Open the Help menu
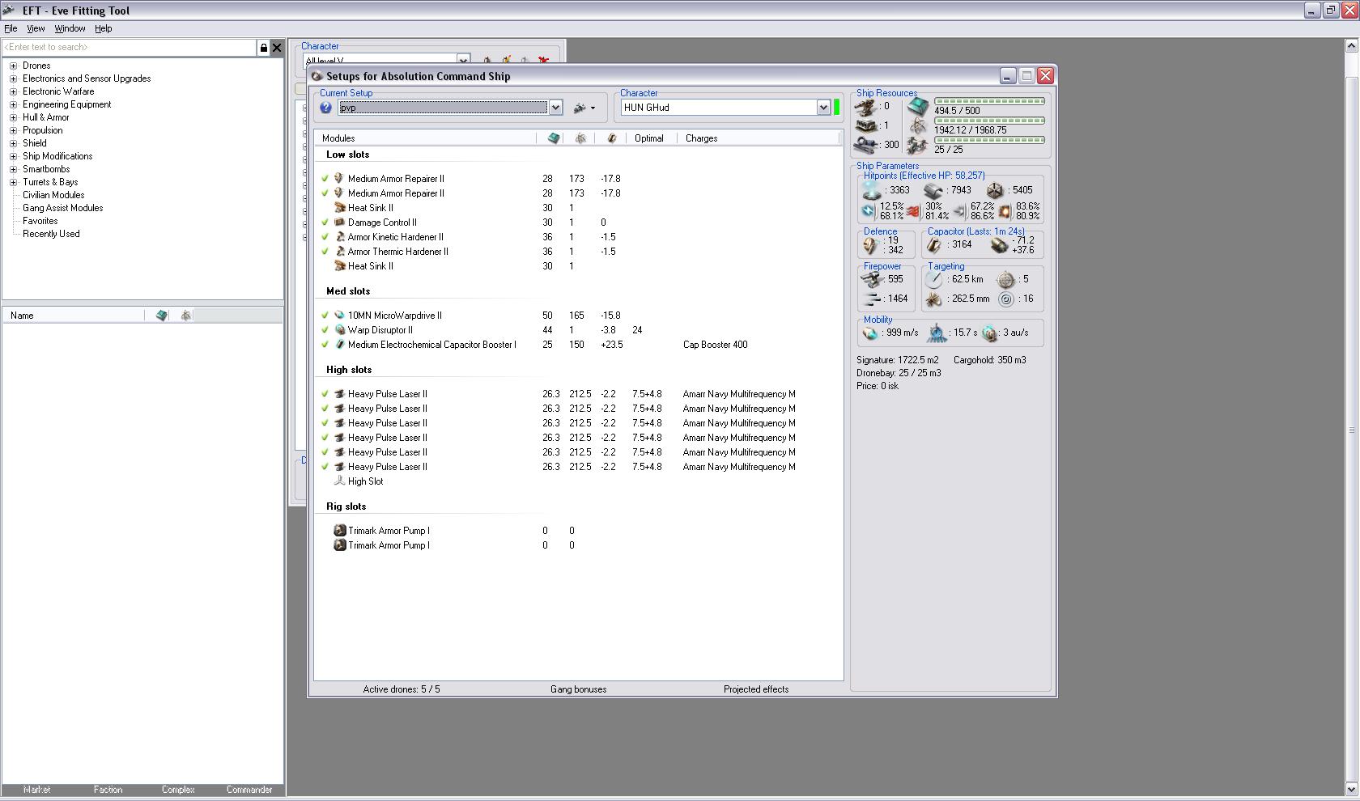 (x=104, y=28)
